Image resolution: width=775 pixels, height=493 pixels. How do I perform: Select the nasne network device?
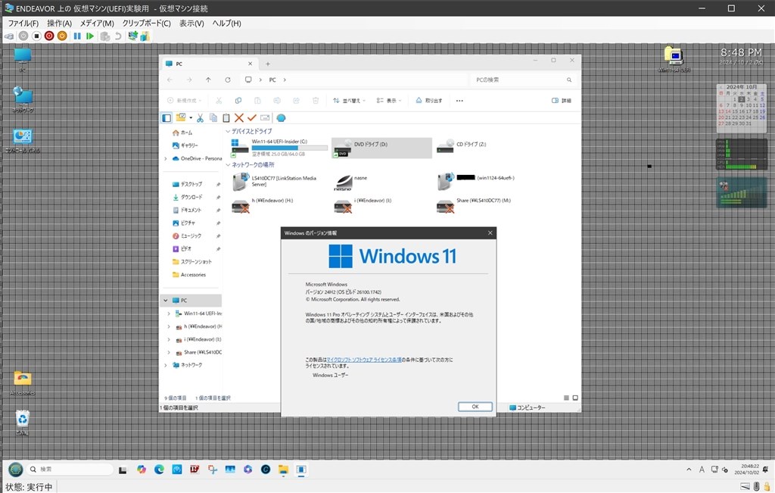[352, 182]
